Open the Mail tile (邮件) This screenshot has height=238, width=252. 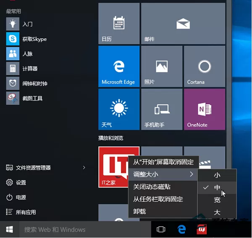point(183,23)
